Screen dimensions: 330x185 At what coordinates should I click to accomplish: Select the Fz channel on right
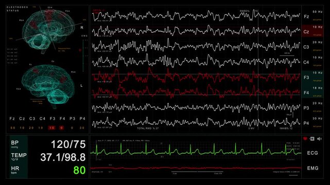pos(306,16)
